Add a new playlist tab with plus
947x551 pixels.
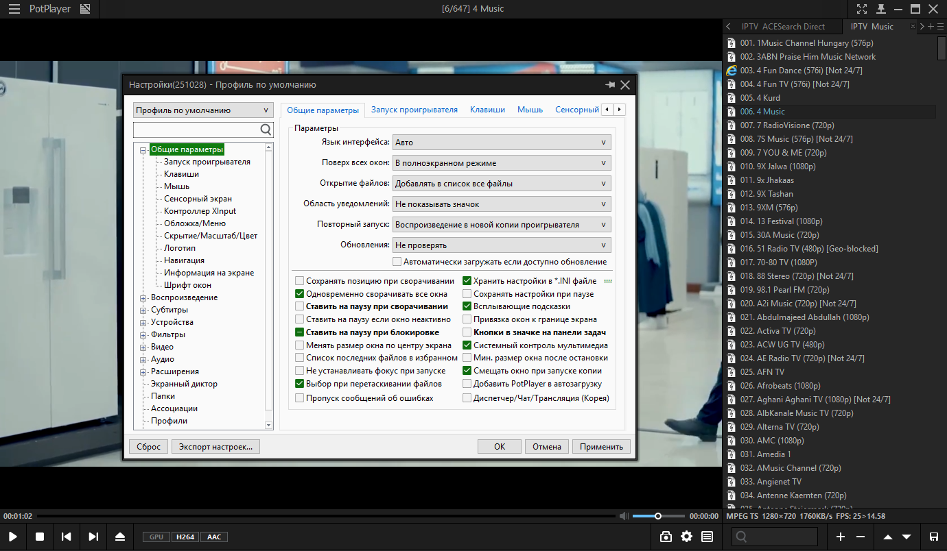coord(931,27)
